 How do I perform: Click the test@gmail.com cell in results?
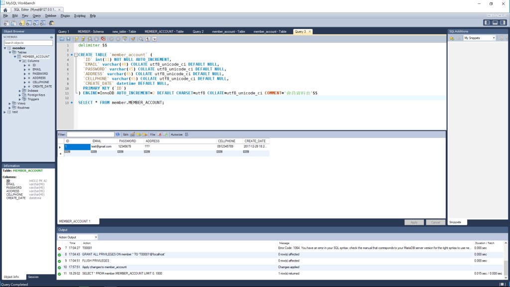point(104,147)
